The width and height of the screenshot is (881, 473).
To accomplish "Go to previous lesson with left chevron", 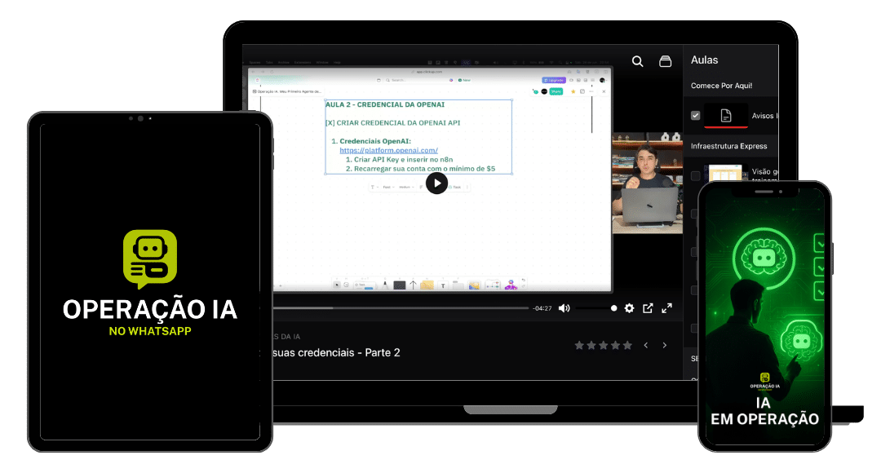I will tap(645, 346).
